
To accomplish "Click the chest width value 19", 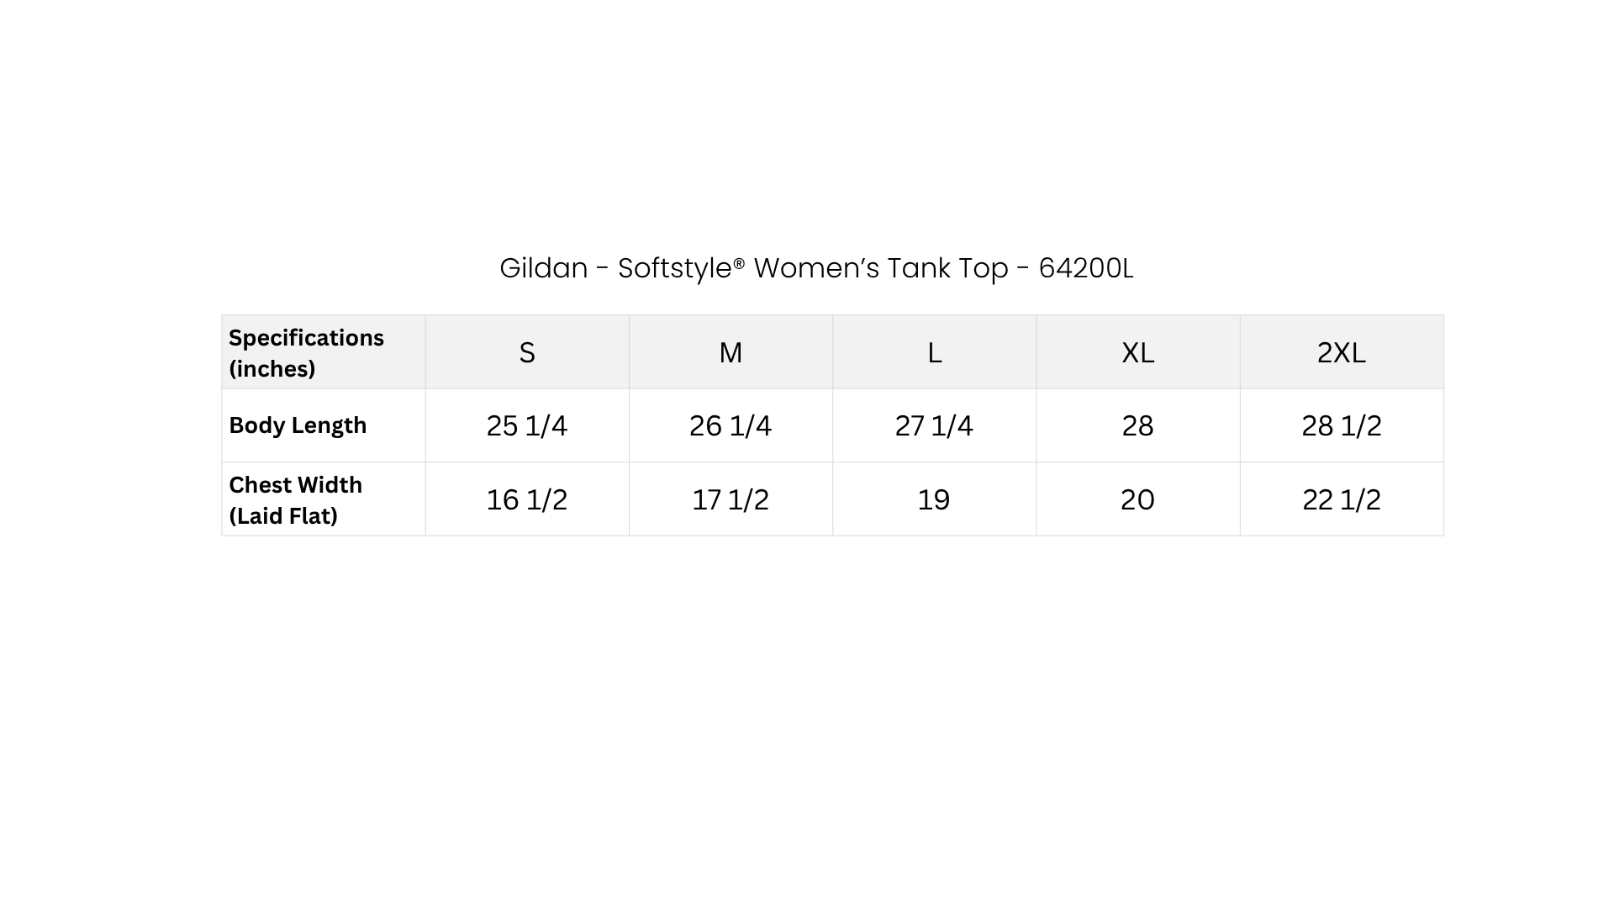I will pos(934,499).
